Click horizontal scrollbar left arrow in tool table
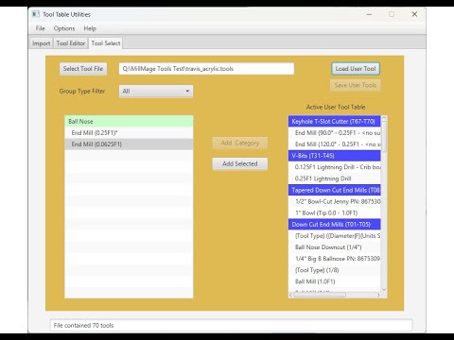Viewport: 454px width, 340px height. (290, 295)
